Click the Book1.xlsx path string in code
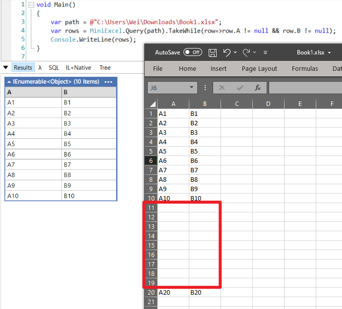The image size is (342, 309). click(154, 22)
